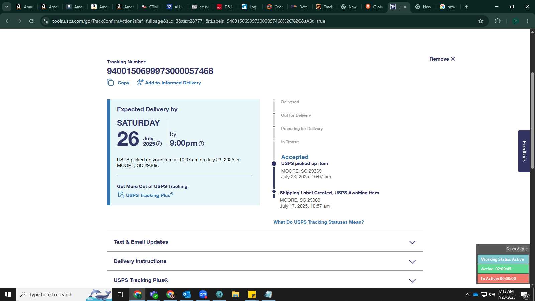This screenshot has height=301, width=535.
Task: Switch to the ec.sy browser tab
Action: point(200,7)
